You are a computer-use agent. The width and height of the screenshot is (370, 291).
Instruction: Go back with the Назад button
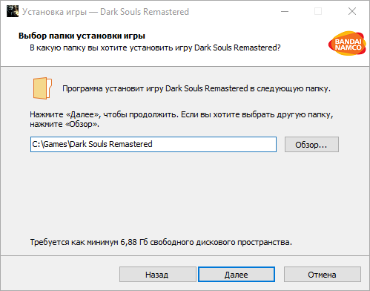pyautogui.click(x=158, y=275)
